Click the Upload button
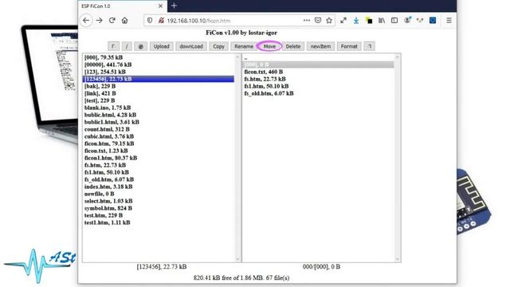The height and width of the screenshot is (287, 510). [x=161, y=46]
